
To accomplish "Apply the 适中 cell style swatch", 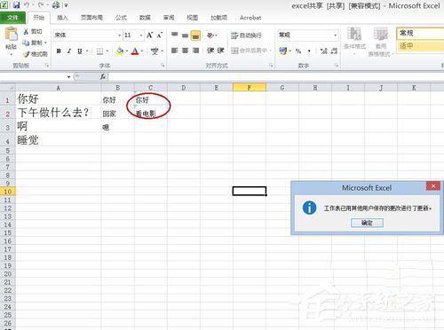I will (x=420, y=46).
